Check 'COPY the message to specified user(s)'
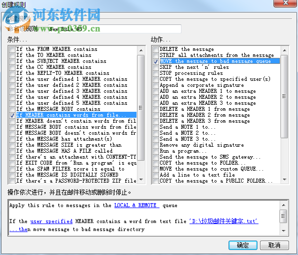The image size is (298, 255). point(155,79)
